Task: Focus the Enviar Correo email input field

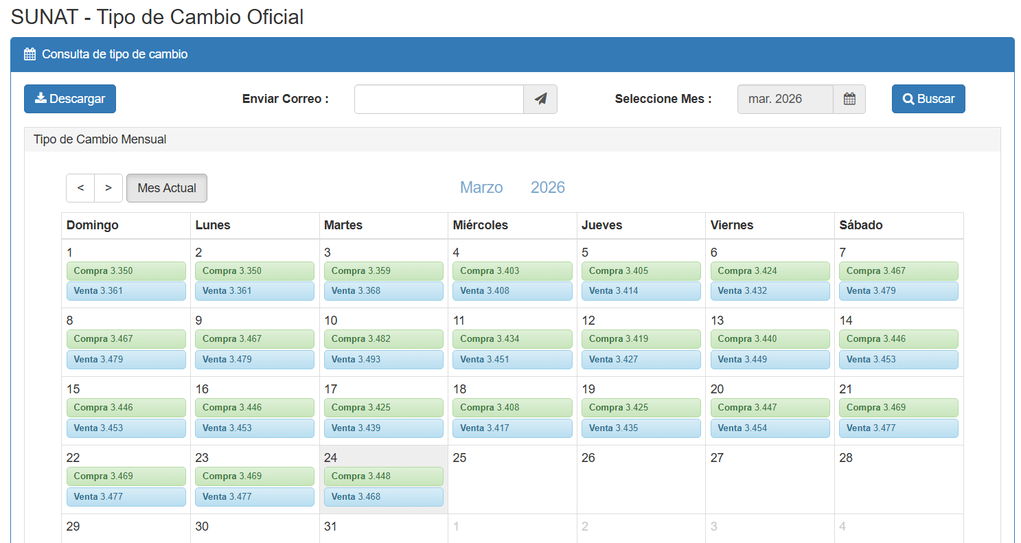Action: coord(439,99)
